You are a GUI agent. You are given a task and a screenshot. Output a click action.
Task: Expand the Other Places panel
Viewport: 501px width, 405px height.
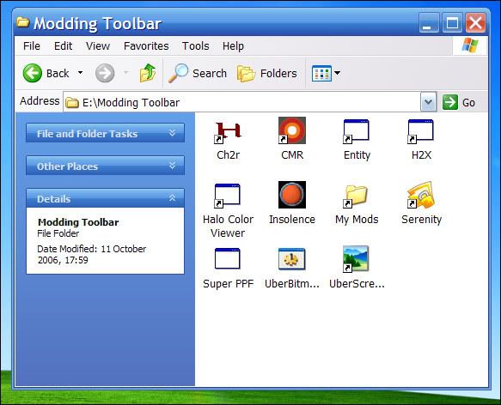tap(105, 166)
